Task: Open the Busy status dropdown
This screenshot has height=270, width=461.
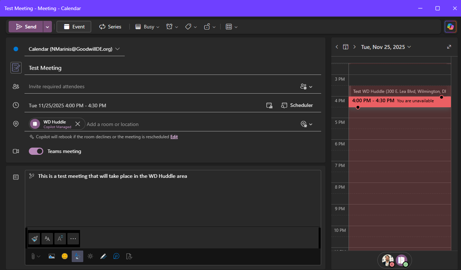Action: click(x=147, y=27)
